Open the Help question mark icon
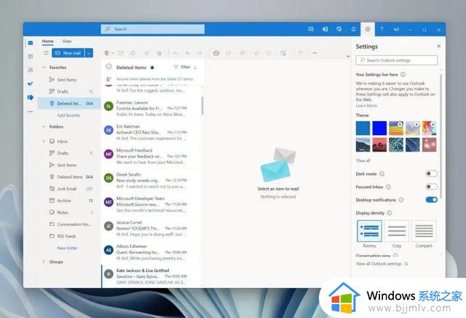466x318 pixels. tap(382, 29)
